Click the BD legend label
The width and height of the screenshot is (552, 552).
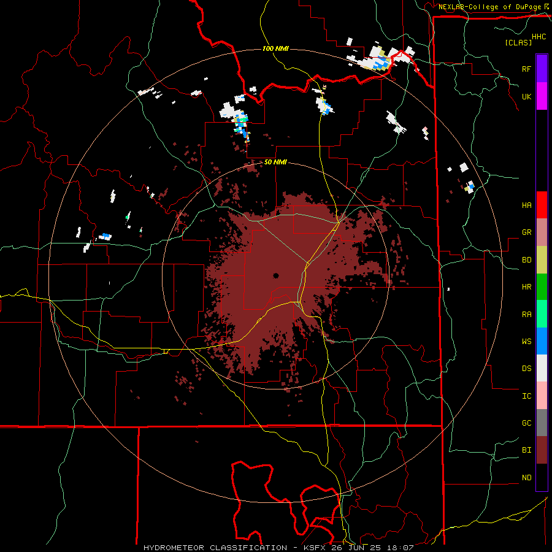(526, 260)
